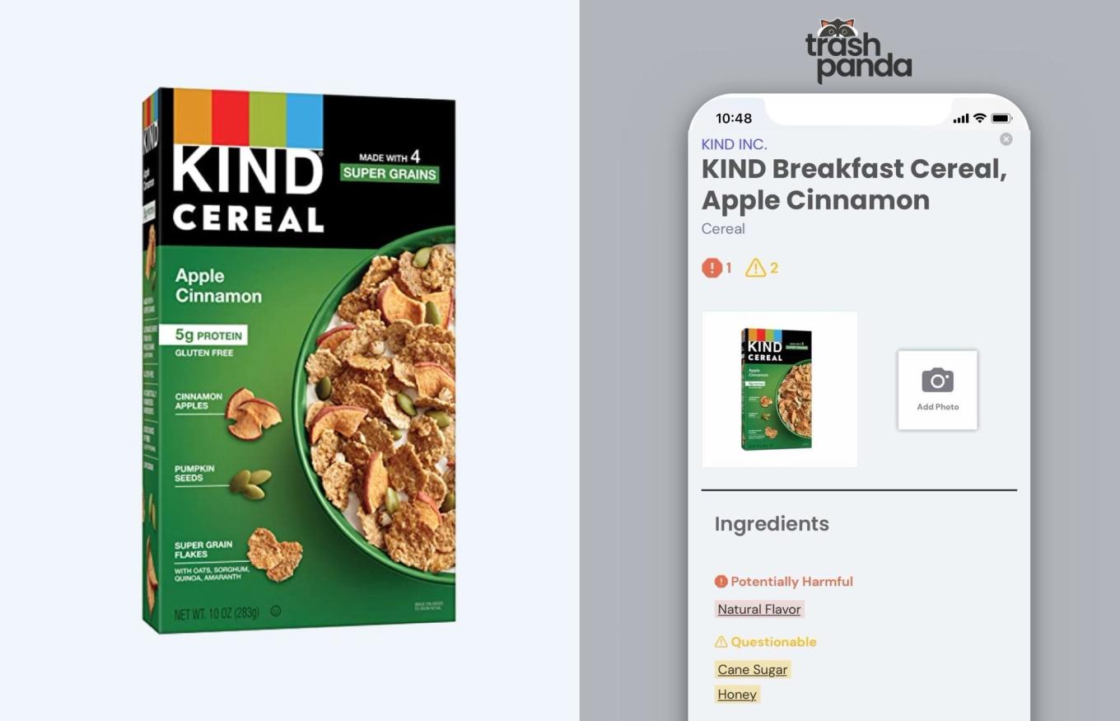
Task: Tap the battery status icon
Action: tap(1001, 119)
